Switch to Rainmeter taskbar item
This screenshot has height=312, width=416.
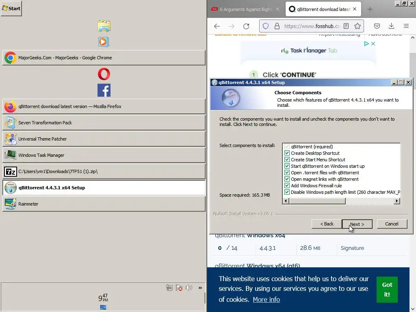(x=104, y=204)
